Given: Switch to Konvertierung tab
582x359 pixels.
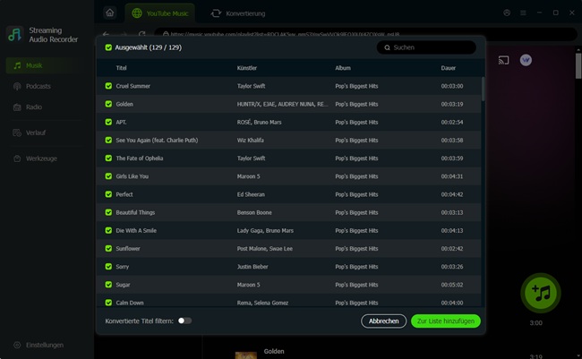Looking at the screenshot, I should (238, 13).
